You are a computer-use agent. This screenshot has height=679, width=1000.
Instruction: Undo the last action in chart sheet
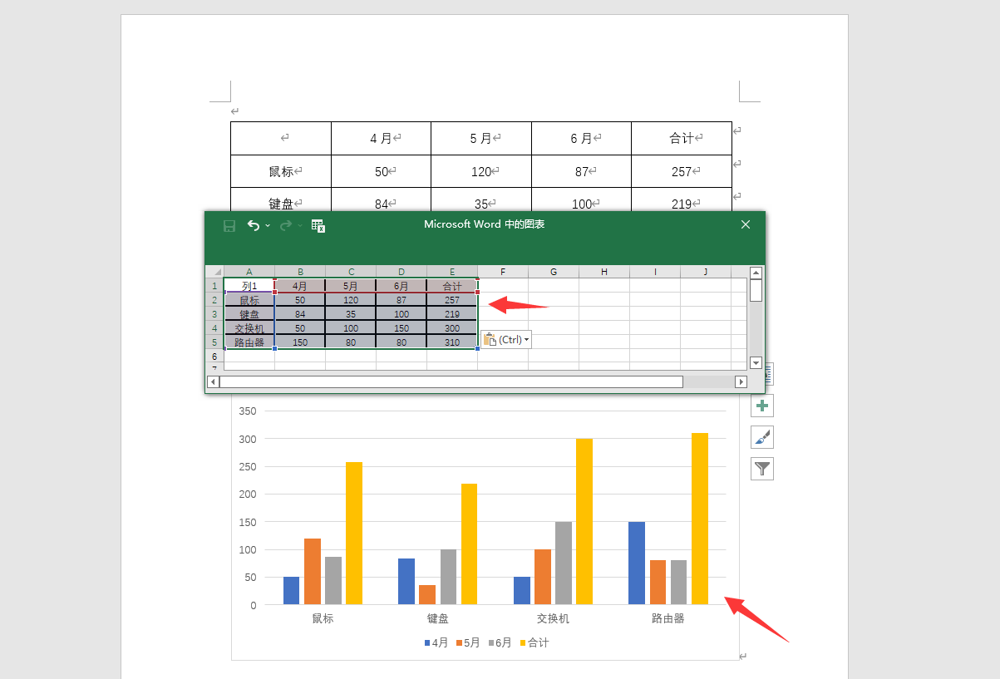(x=253, y=225)
